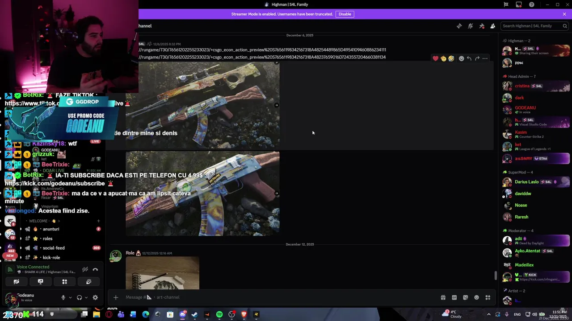Send a gift via gift icon
The height and width of the screenshot is (321, 572).
[x=443, y=297]
